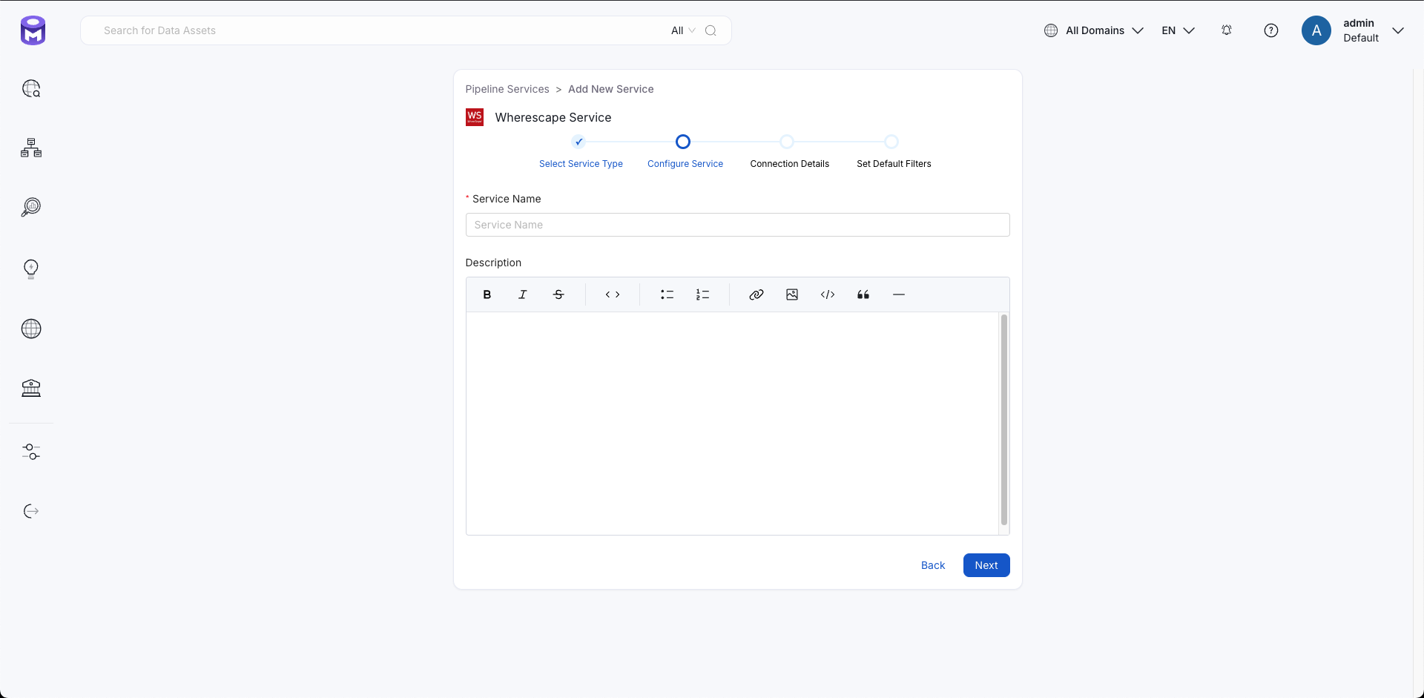Viewport: 1424px width, 698px height.
Task: Add a block quote
Action: 863,294
